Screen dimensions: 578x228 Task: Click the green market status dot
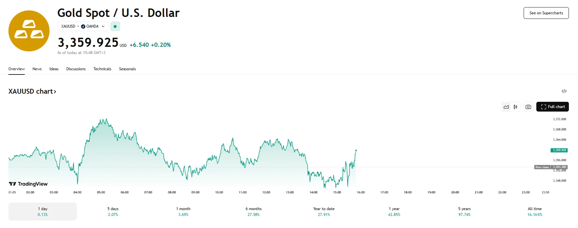(x=115, y=26)
